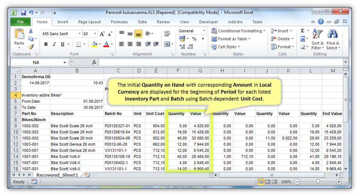Switch to the Page Layout tab

[x=89, y=22]
